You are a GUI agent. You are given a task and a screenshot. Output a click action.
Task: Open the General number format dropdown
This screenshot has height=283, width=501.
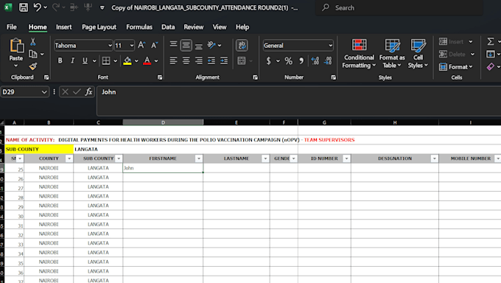click(x=330, y=46)
